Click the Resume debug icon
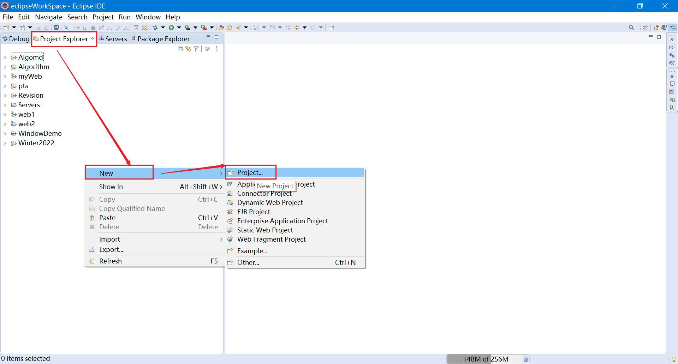This screenshot has width=678, height=364. (77, 28)
